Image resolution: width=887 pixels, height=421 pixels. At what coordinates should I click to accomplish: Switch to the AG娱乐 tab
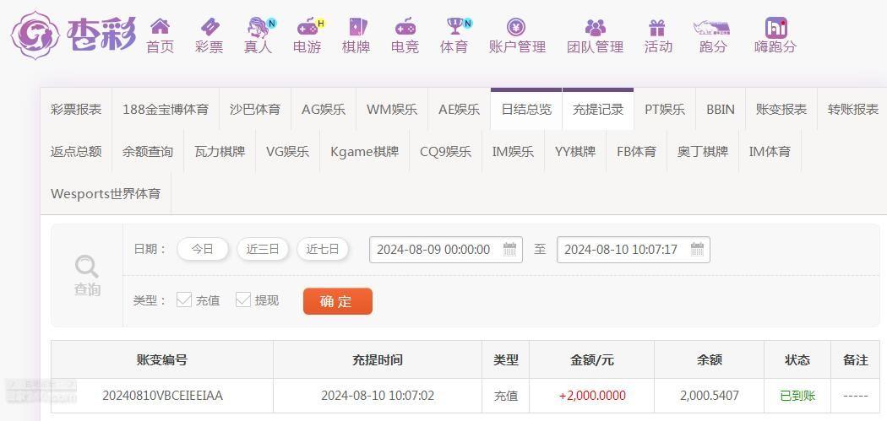[x=324, y=110]
